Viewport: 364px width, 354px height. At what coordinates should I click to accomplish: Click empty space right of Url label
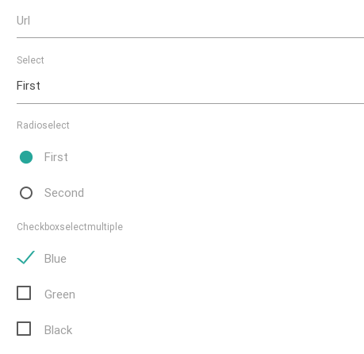[197, 21]
